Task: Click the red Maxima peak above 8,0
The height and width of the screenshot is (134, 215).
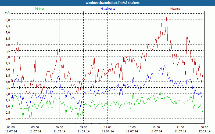Action: click(167, 16)
